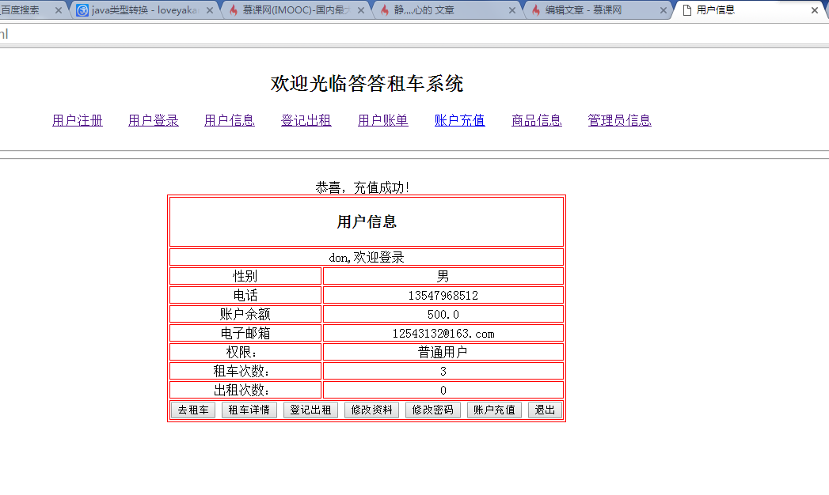Click the 出租次数 value 0

pos(443,391)
